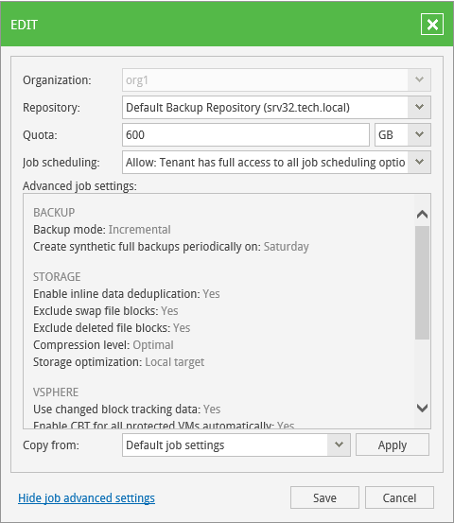Image resolution: width=454 pixels, height=523 pixels.
Task: Click Exclude swap file blocks line
Action: (x=106, y=311)
